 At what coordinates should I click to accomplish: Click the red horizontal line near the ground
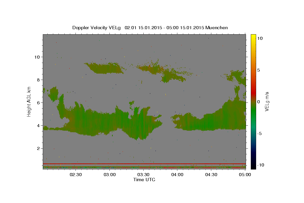[x=144, y=164]
